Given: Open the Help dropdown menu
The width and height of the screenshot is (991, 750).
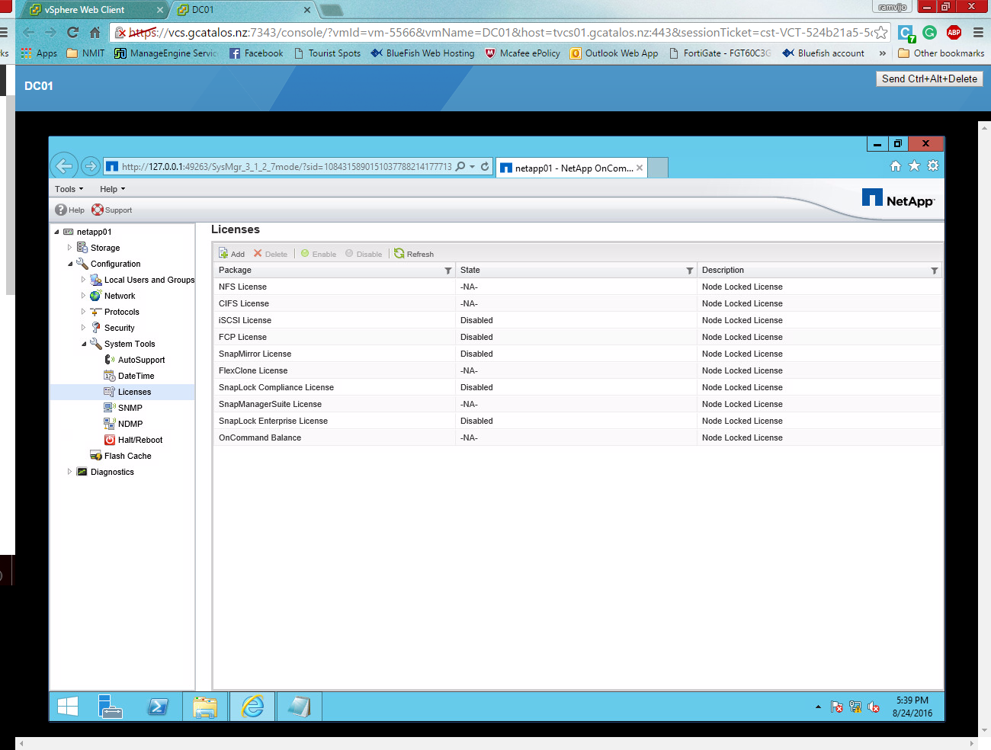Looking at the screenshot, I should coord(112,189).
